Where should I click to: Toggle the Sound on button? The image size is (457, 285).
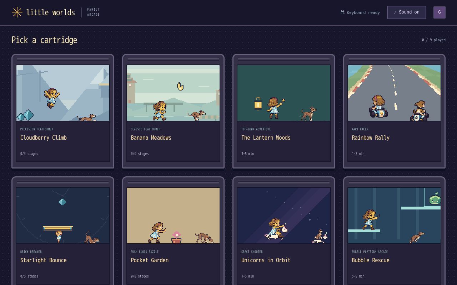(x=406, y=12)
